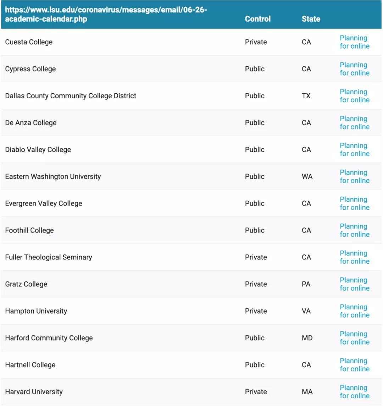Click Dallas County Community College's Planning for online link

tap(354, 96)
